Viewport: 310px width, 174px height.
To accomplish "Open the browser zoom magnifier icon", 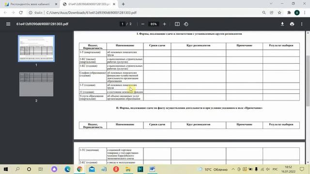I will 264,13.
